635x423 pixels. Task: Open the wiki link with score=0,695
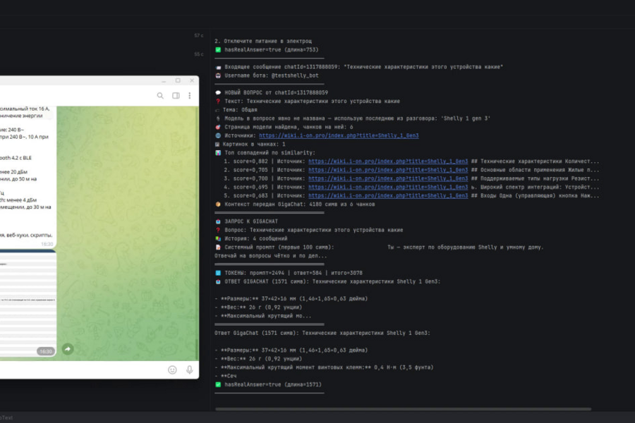tap(388, 187)
